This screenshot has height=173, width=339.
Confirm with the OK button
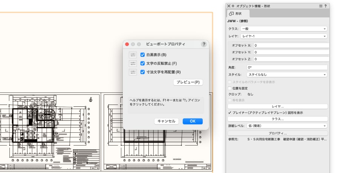coord(192,121)
